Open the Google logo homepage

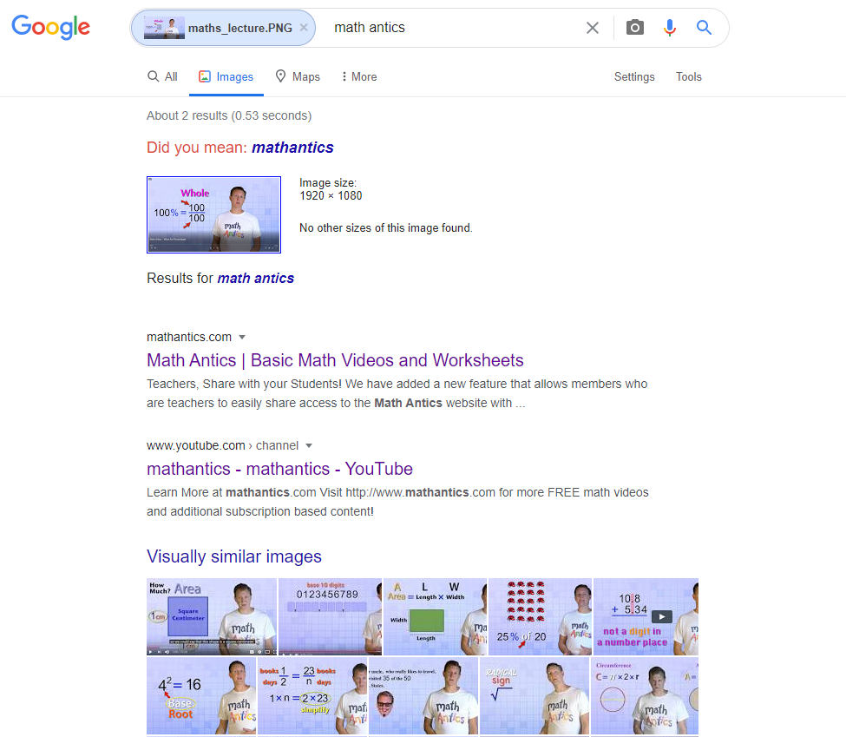tap(50, 27)
